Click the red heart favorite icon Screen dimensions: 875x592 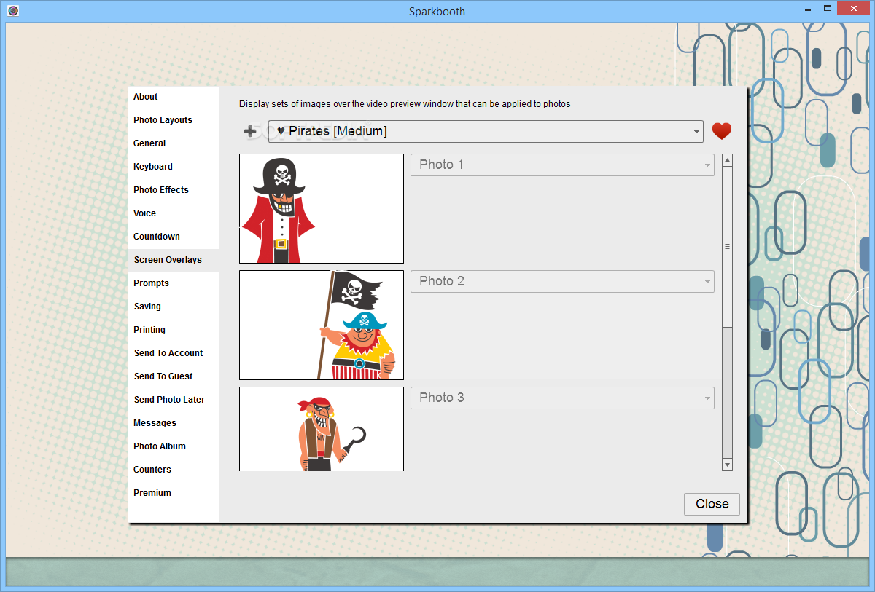pyautogui.click(x=721, y=131)
